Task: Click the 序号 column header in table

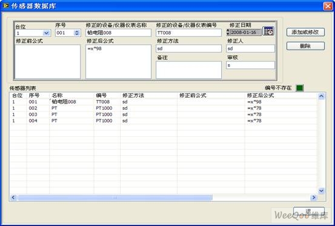Action: pos(34,95)
